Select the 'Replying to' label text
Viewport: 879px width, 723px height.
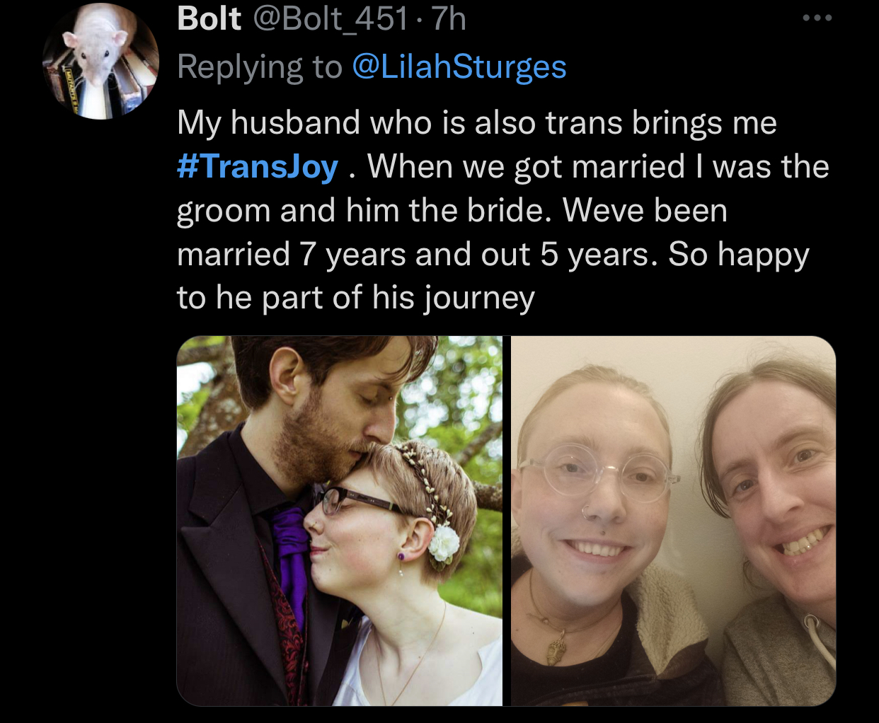tap(260, 66)
